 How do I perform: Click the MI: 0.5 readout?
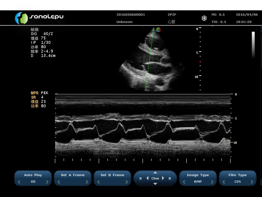(x=218, y=15)
